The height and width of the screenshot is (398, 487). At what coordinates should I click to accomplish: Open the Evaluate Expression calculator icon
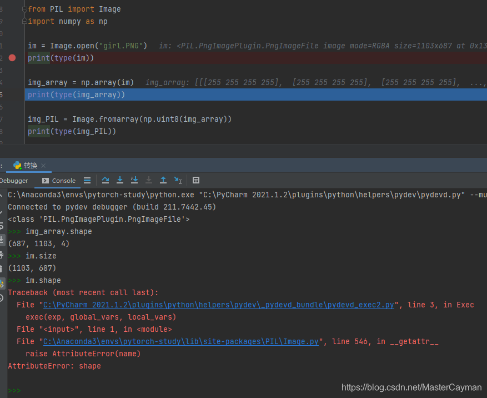pos(196,180)
